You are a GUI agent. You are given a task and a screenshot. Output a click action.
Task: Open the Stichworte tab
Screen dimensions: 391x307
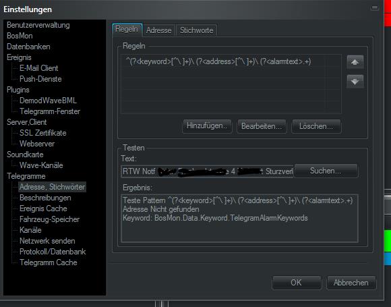pyautogui.click(x=196, y=30)
